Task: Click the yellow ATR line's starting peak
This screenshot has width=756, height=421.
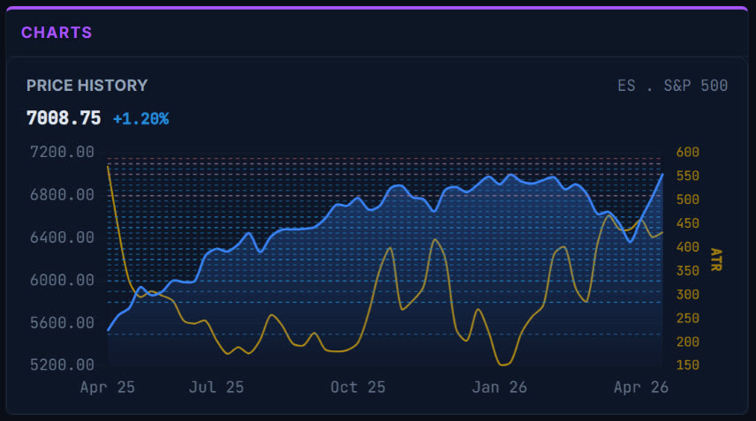Action: click(x=109, y=165)
